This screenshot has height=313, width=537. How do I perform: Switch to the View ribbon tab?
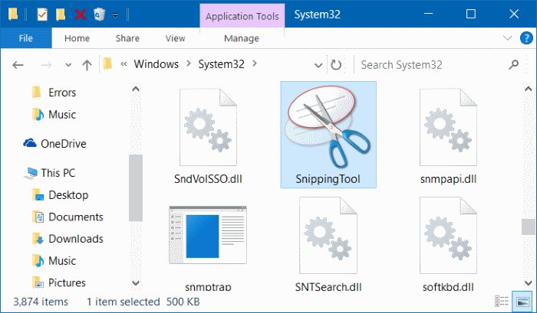pos(176,38)
